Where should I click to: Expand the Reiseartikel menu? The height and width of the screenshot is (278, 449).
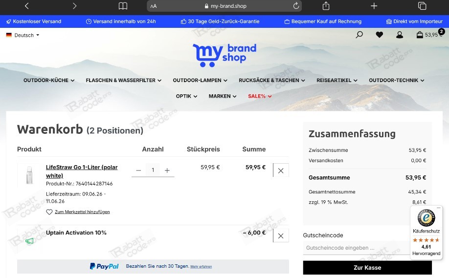[337, 80]
